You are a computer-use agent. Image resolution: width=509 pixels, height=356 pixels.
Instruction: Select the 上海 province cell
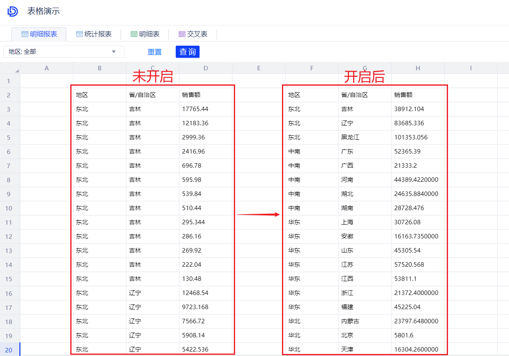pyautogui.click(x=347, y=222)
